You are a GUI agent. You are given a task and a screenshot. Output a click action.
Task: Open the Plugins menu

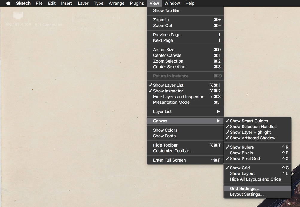click(x=137, y=3)
